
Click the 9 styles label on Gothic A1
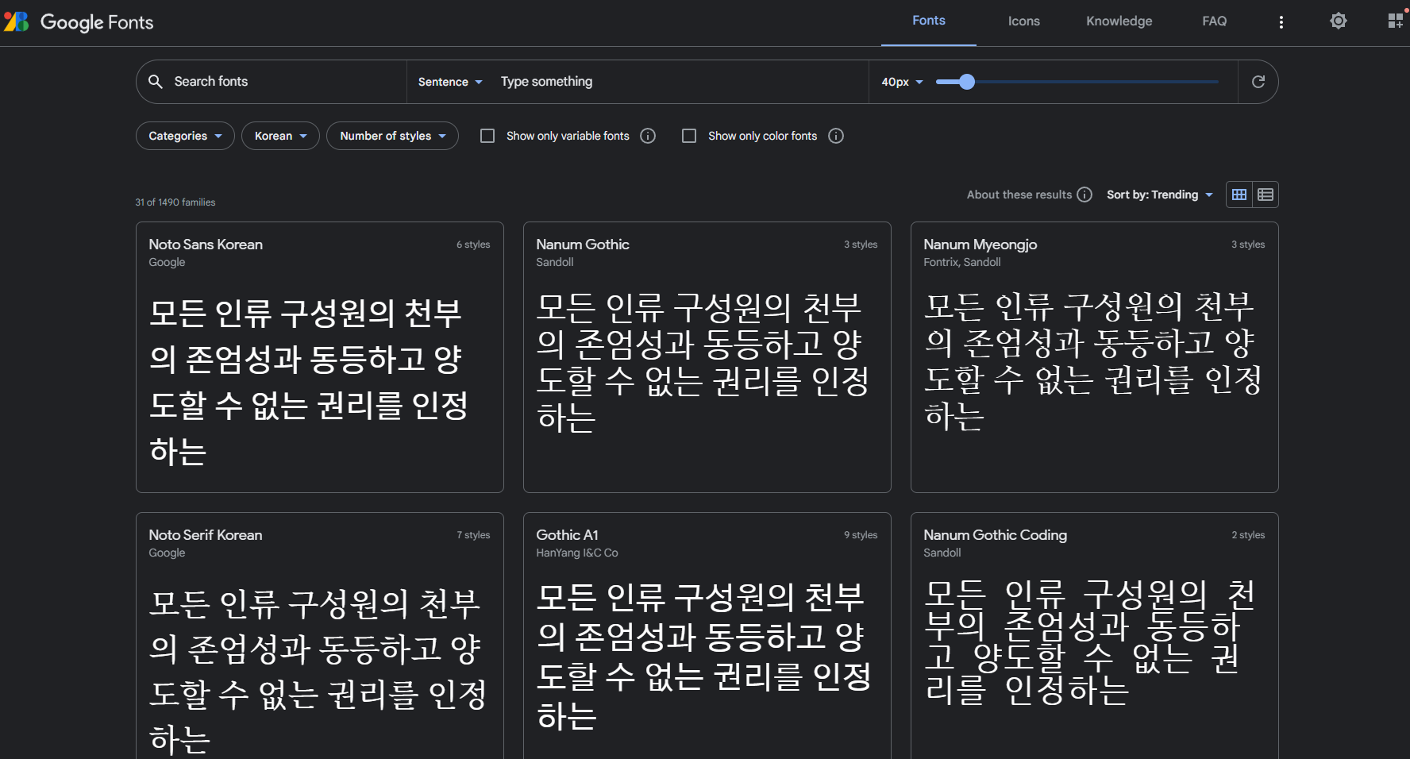coord(861,535)
